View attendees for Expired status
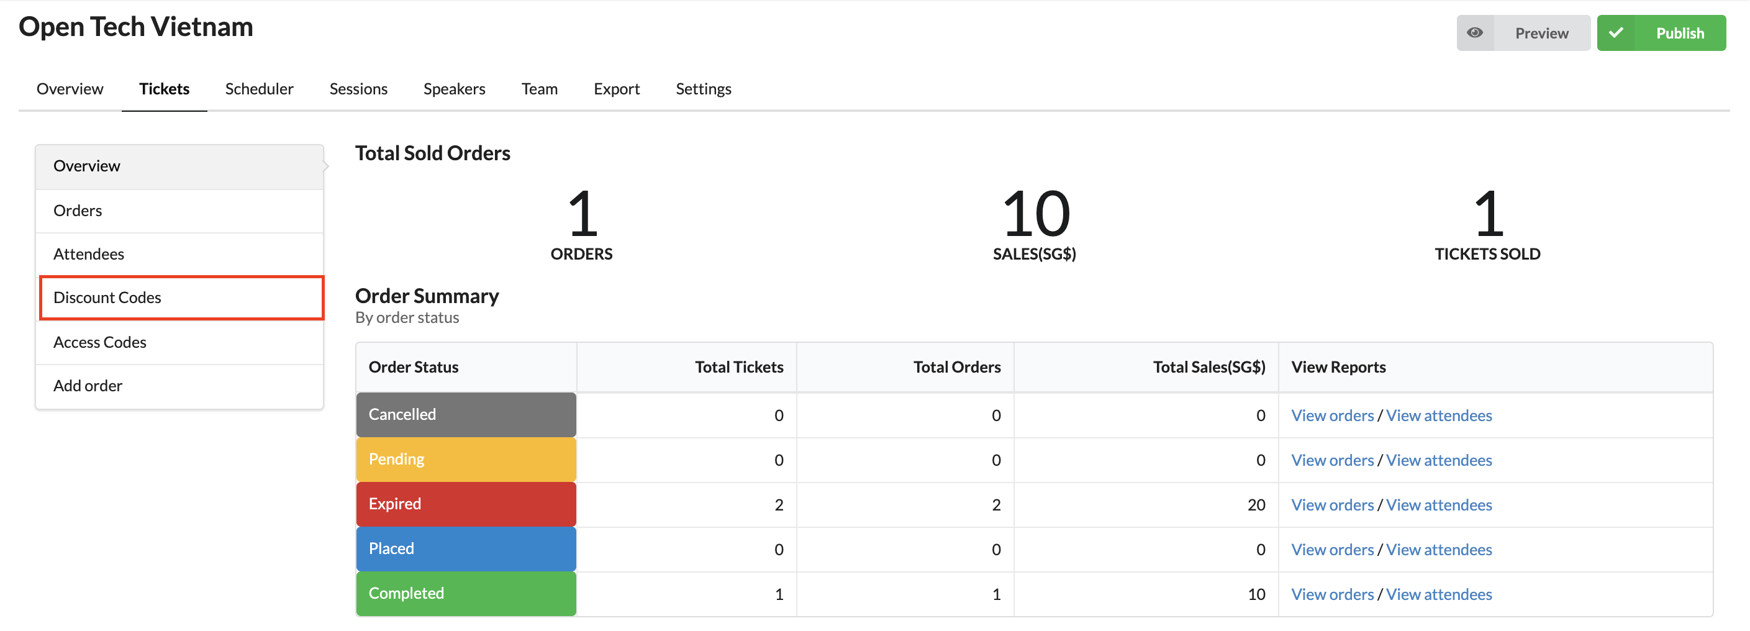 tap(1438, 506)
